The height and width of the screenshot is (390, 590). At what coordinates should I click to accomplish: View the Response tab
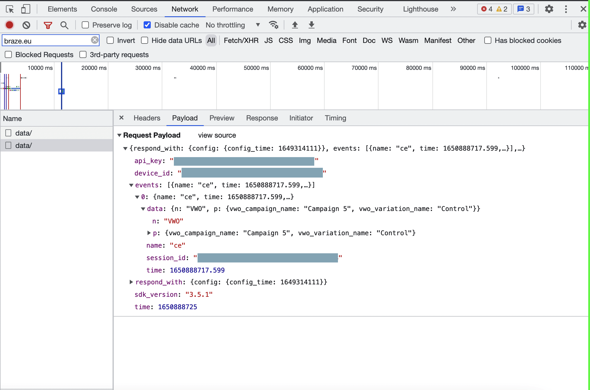click(262, 118)
